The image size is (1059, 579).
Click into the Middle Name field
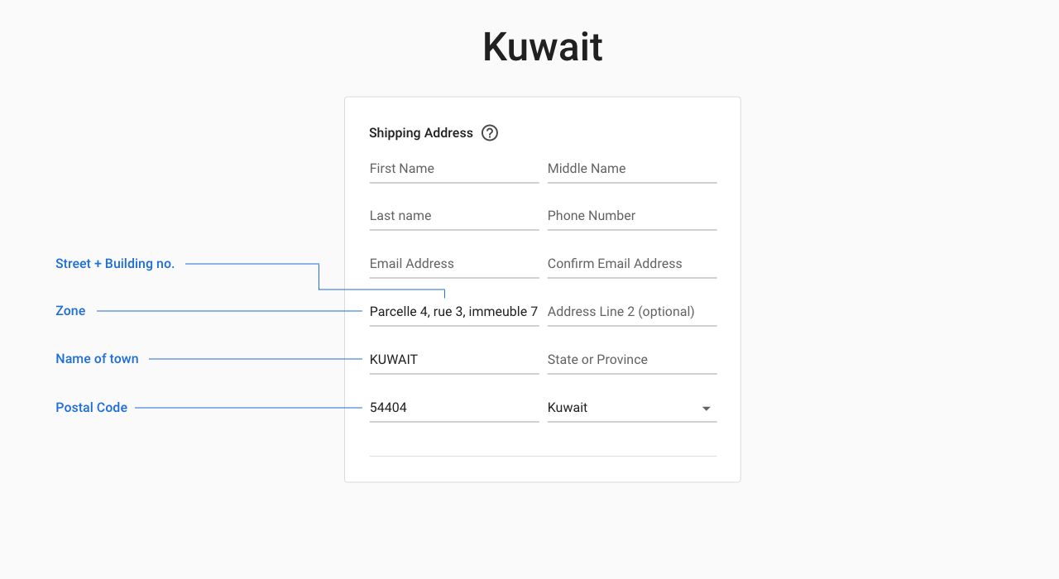pyautogui.click(x=632, y=169)
